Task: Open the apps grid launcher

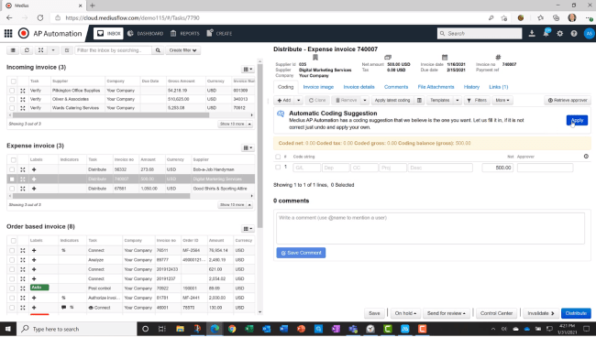Action: (x=8, y=33)
